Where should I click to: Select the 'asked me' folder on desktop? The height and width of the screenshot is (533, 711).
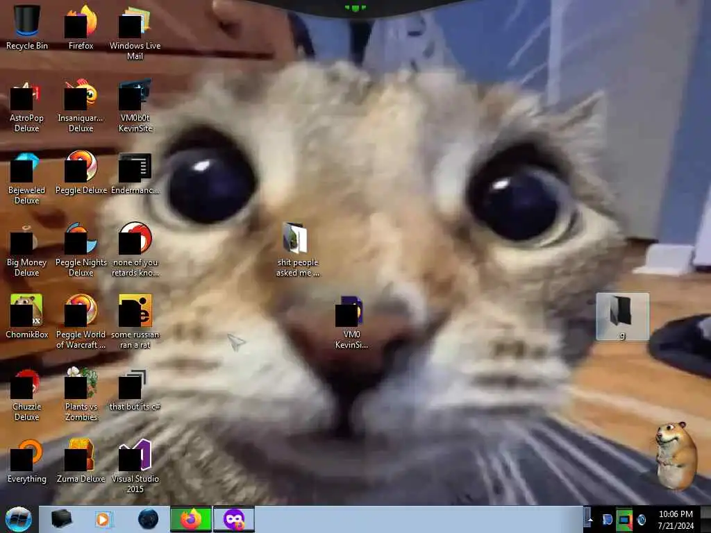click(297, 249)
